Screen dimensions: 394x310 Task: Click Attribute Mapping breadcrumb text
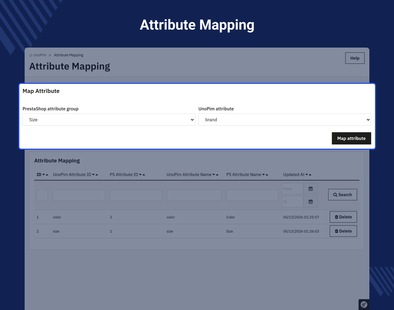coord(69,55)
